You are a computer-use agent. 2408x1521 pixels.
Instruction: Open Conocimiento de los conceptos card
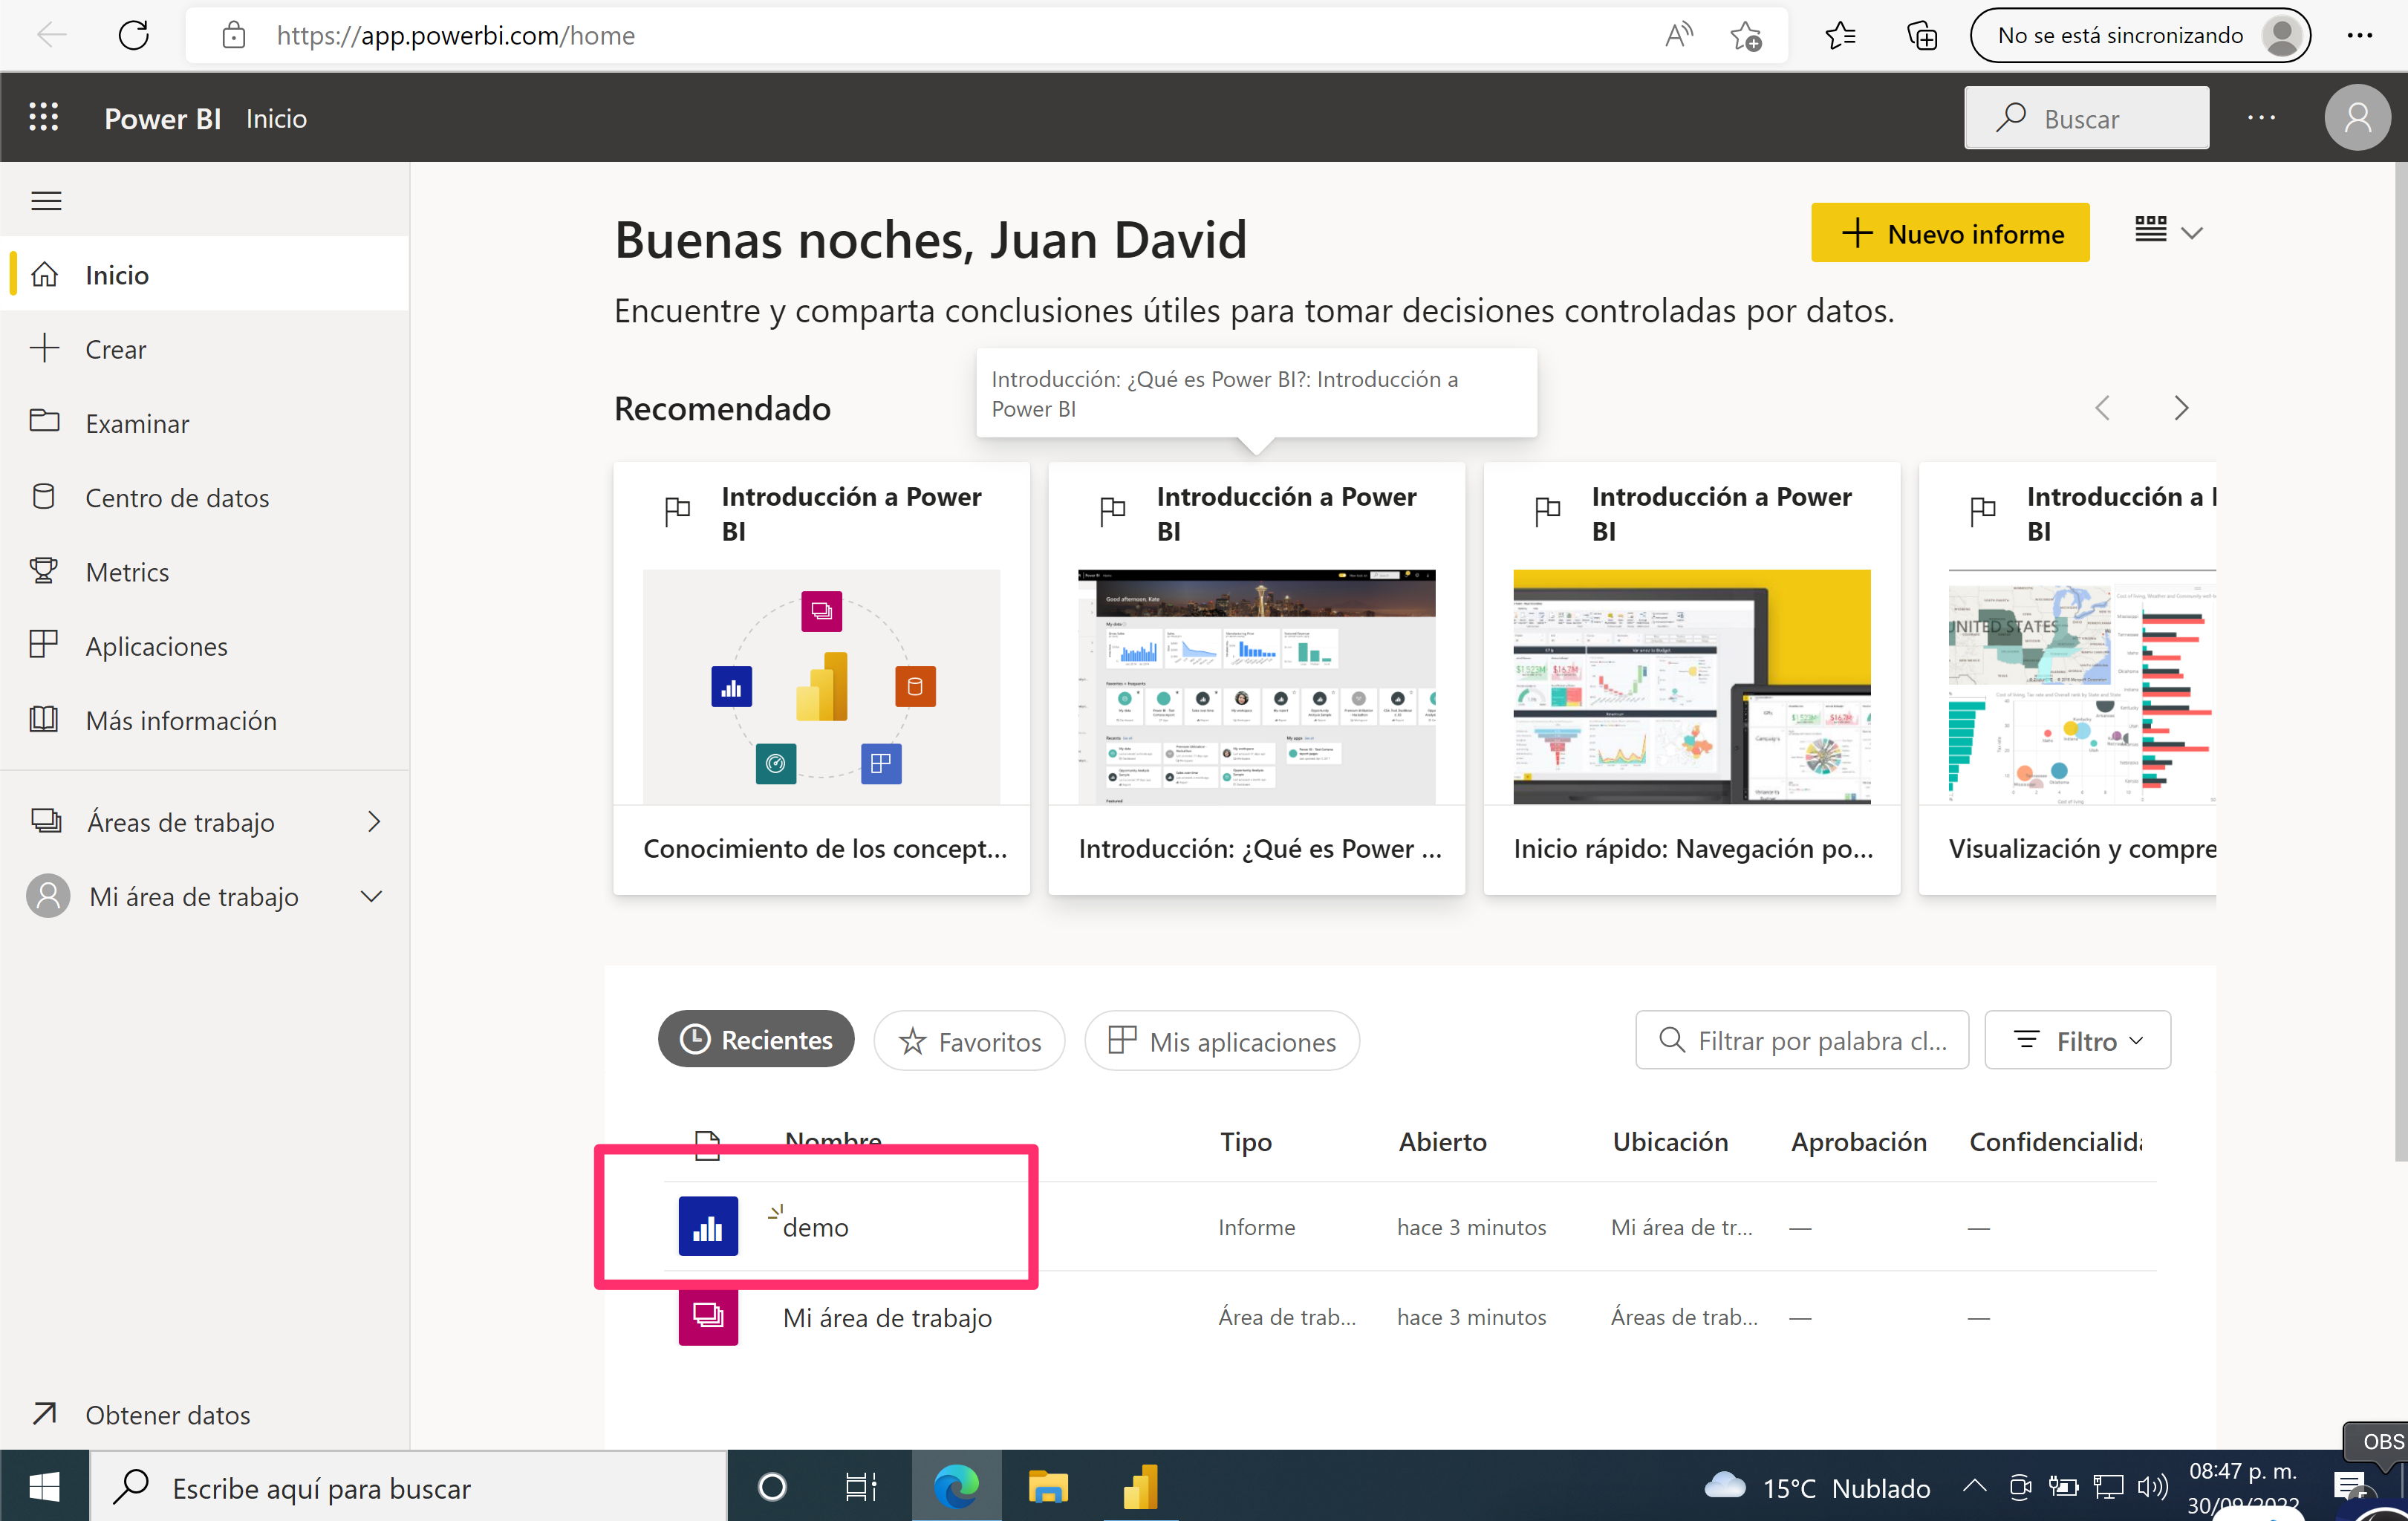pos(821,678)
